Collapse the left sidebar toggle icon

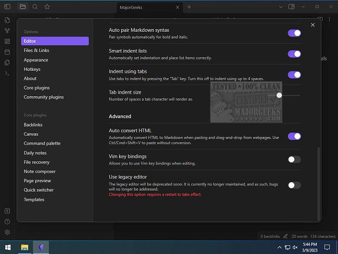[x=7, y=7]
